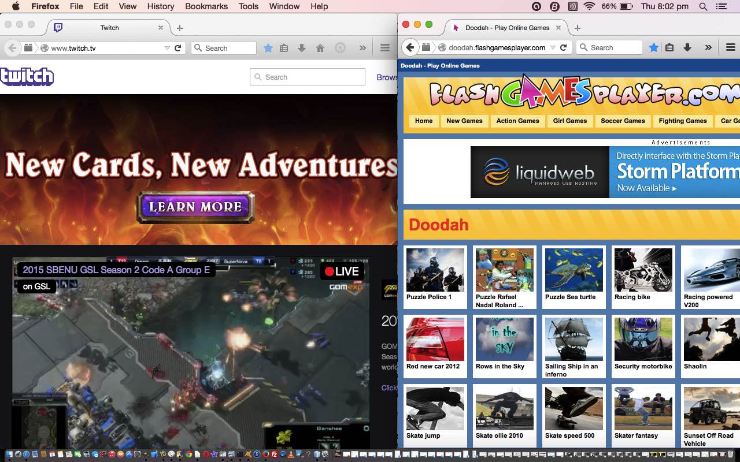740x462 pixels.
Task: Open the View menu
Action: (x=127, y=6)
